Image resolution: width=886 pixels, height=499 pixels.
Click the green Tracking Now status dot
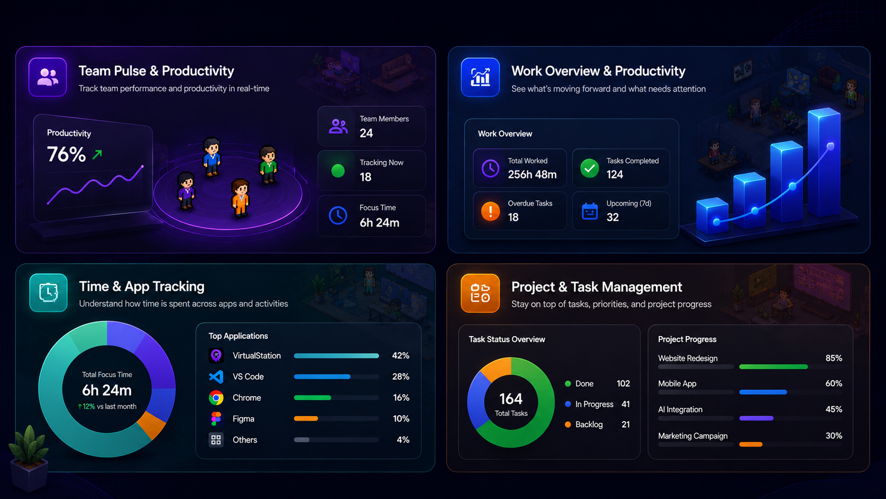(x=338, y=171)
